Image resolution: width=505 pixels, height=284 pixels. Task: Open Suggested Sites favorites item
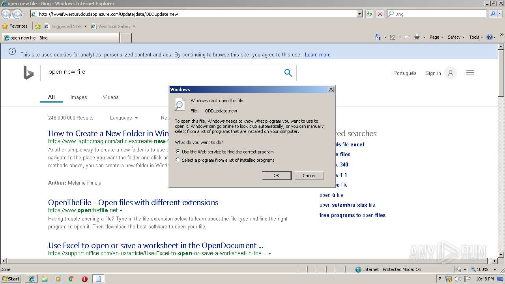(x=65, y=26)
